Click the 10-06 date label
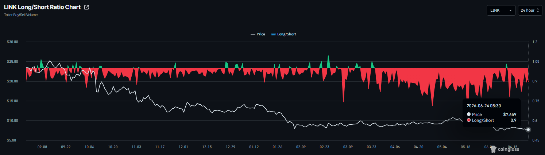Screen dimensions: 545x155 tap(89, 147)
